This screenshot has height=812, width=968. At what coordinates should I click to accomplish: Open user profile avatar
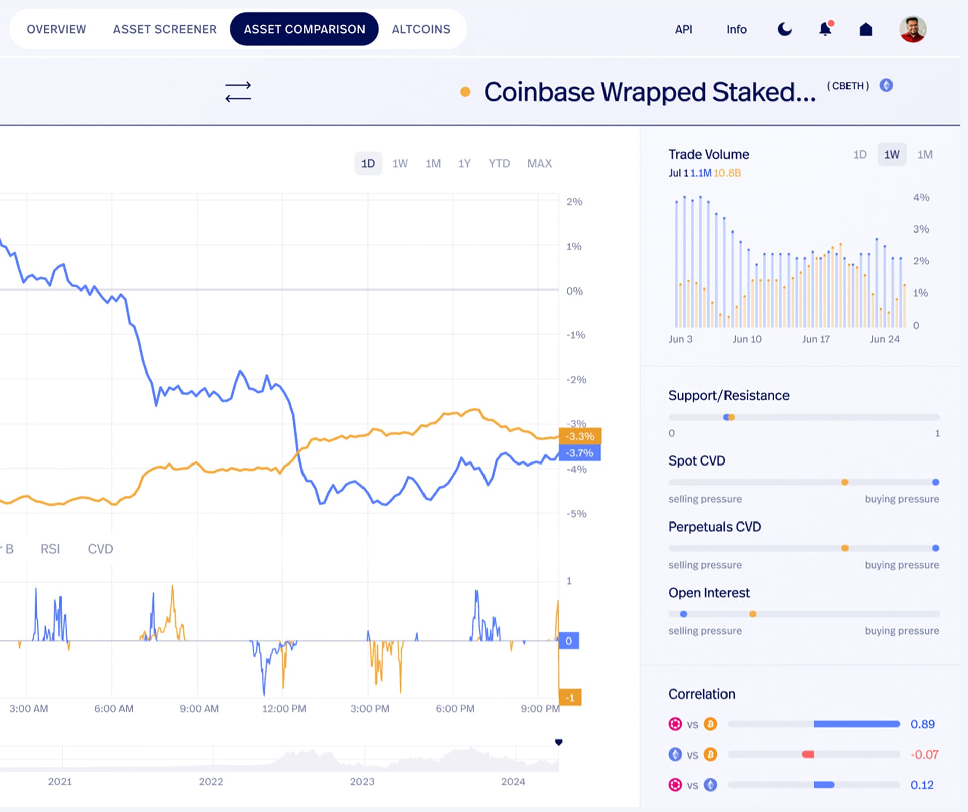coord(913,29)
